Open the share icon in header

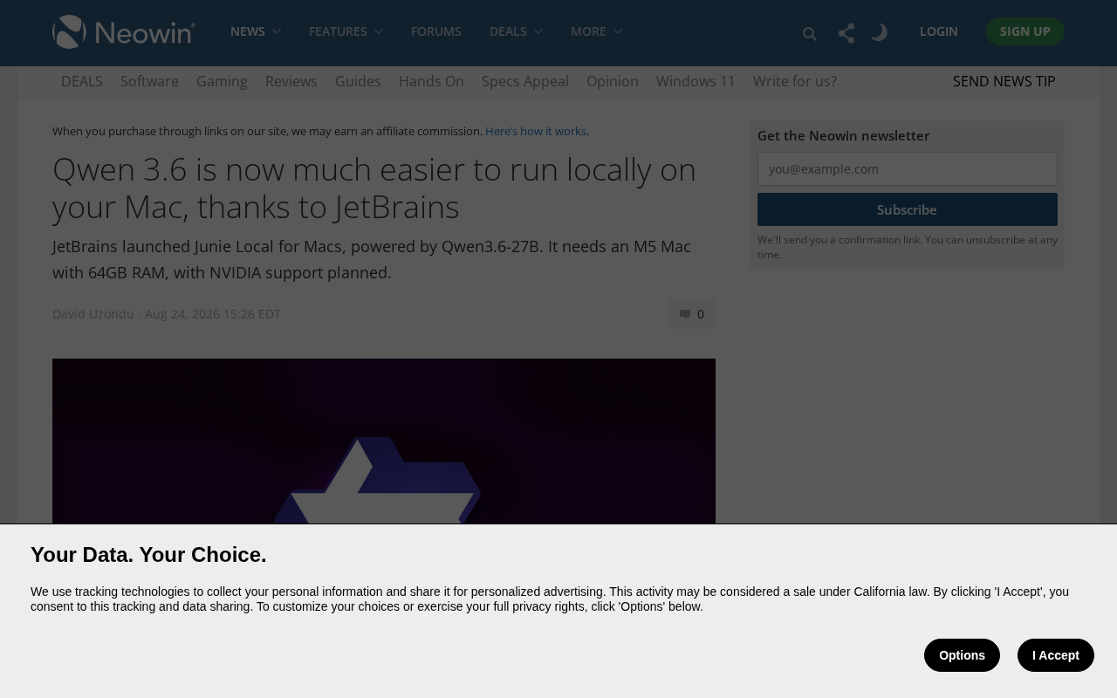846,33
